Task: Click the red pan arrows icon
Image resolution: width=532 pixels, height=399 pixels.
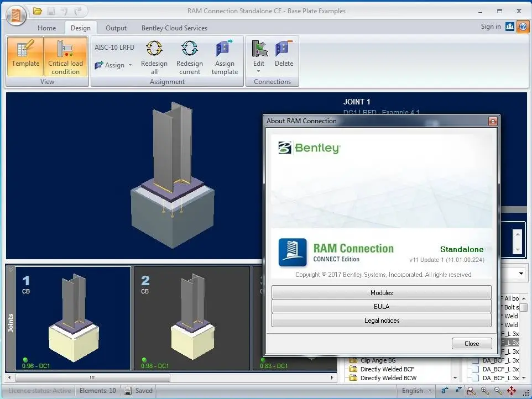Action: (512, 391)
